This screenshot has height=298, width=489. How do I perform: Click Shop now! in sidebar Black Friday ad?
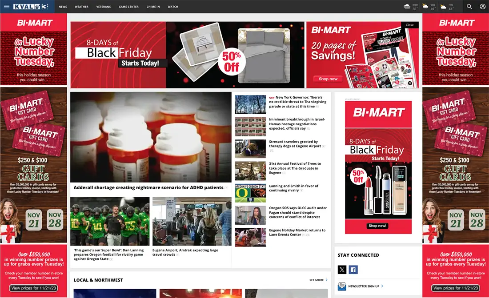(377, 226)
